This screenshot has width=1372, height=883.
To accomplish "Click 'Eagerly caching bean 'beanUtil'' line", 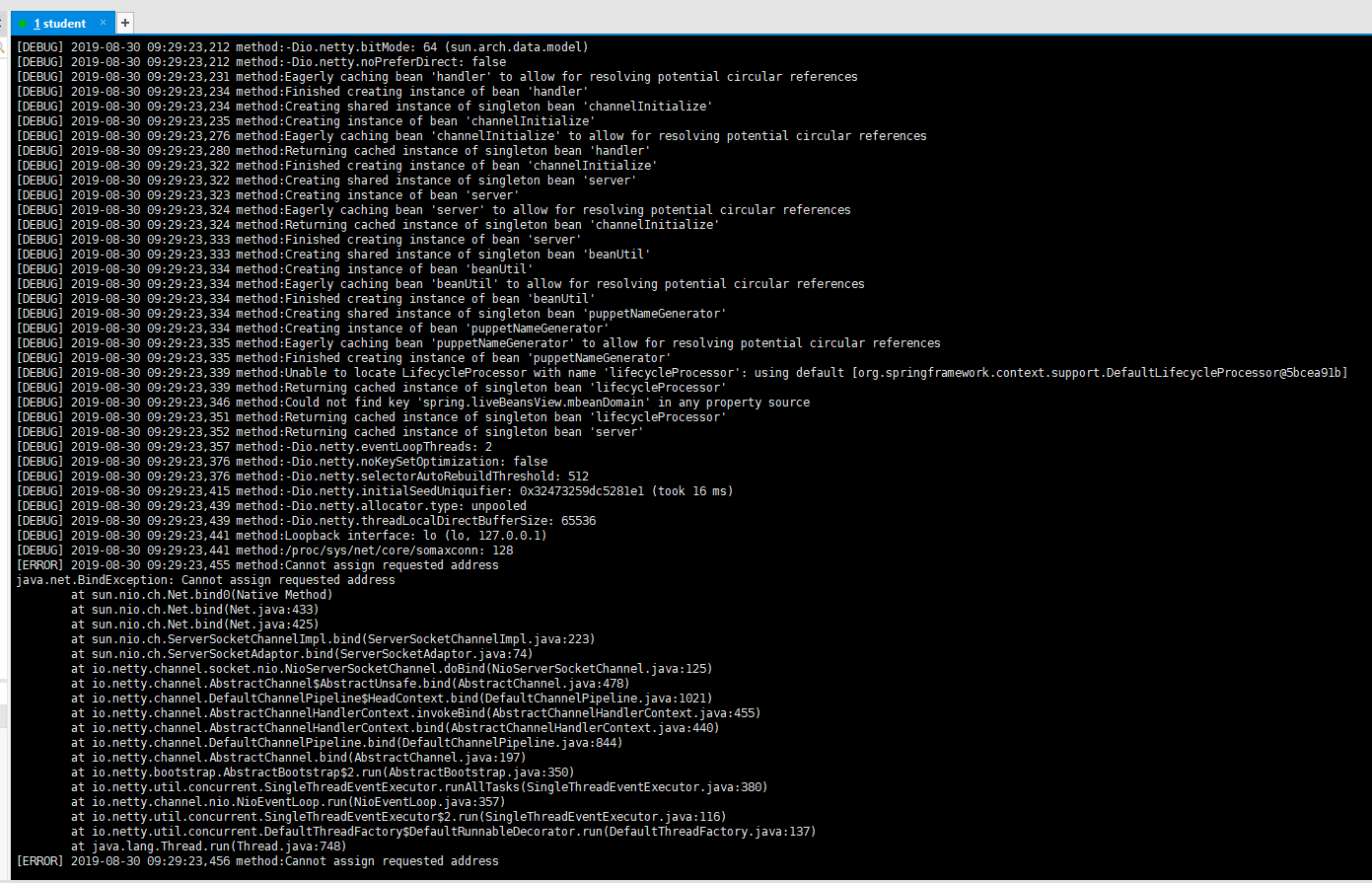I will pos(441,284).
